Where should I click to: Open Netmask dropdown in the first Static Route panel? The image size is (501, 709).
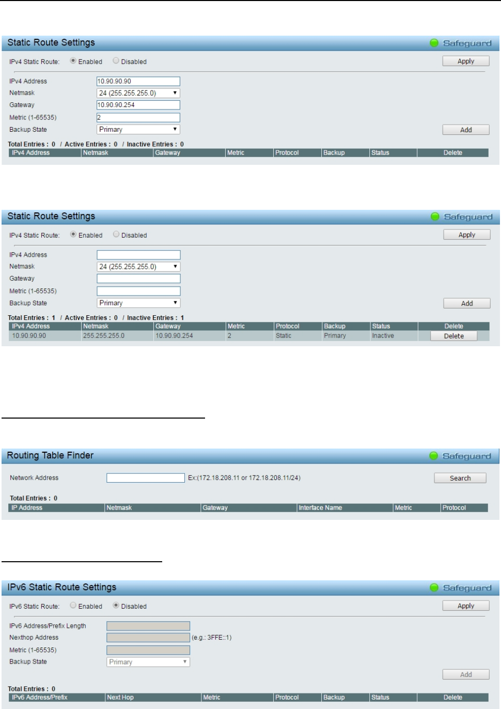pos(138,93)
